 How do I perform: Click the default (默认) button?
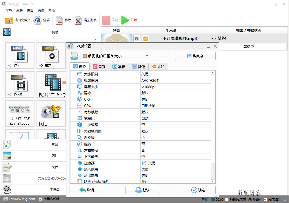pos(143,190)
